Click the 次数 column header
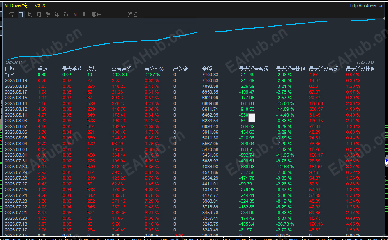388x240 pixels. tap(92, 69)
